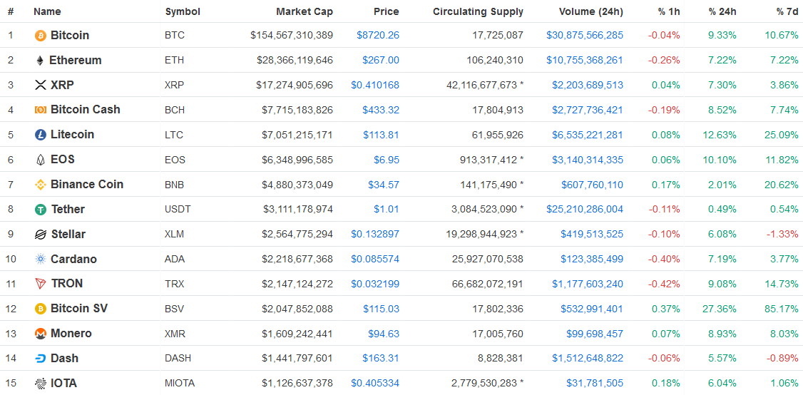The height and width of the screenshot is (395, 803).
Task: Click Tether 24h volume link
Action: [585, 210]
